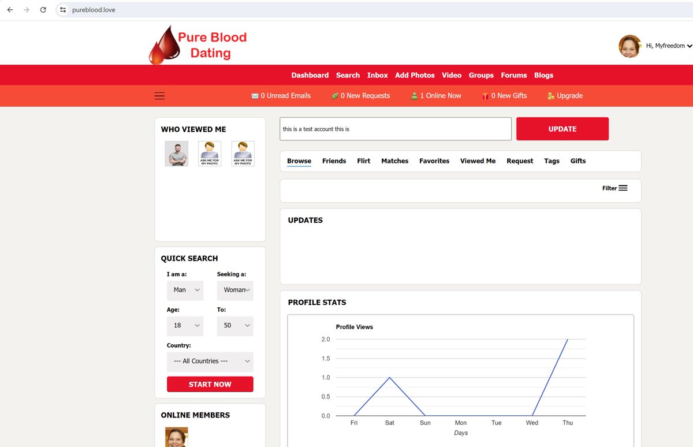This screenshot has width=693, height=447.
Task: Click the Online Now person icon
Action: 414,96
